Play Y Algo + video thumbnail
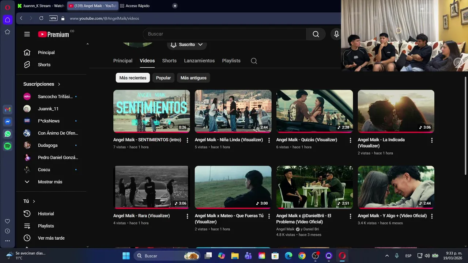 (396, 187)
